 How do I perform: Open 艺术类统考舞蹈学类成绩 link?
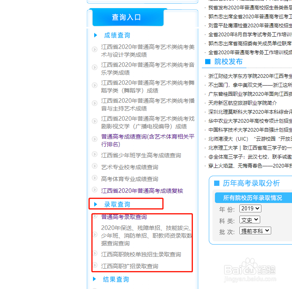148,86
